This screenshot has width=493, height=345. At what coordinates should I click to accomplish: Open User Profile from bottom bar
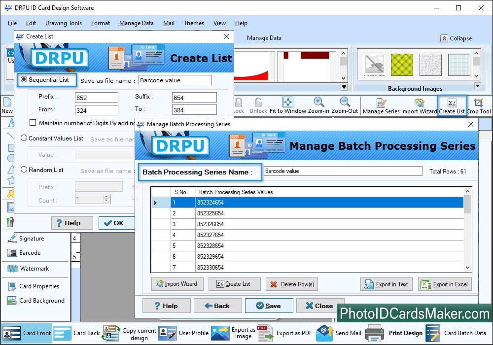tap(183, 333)
